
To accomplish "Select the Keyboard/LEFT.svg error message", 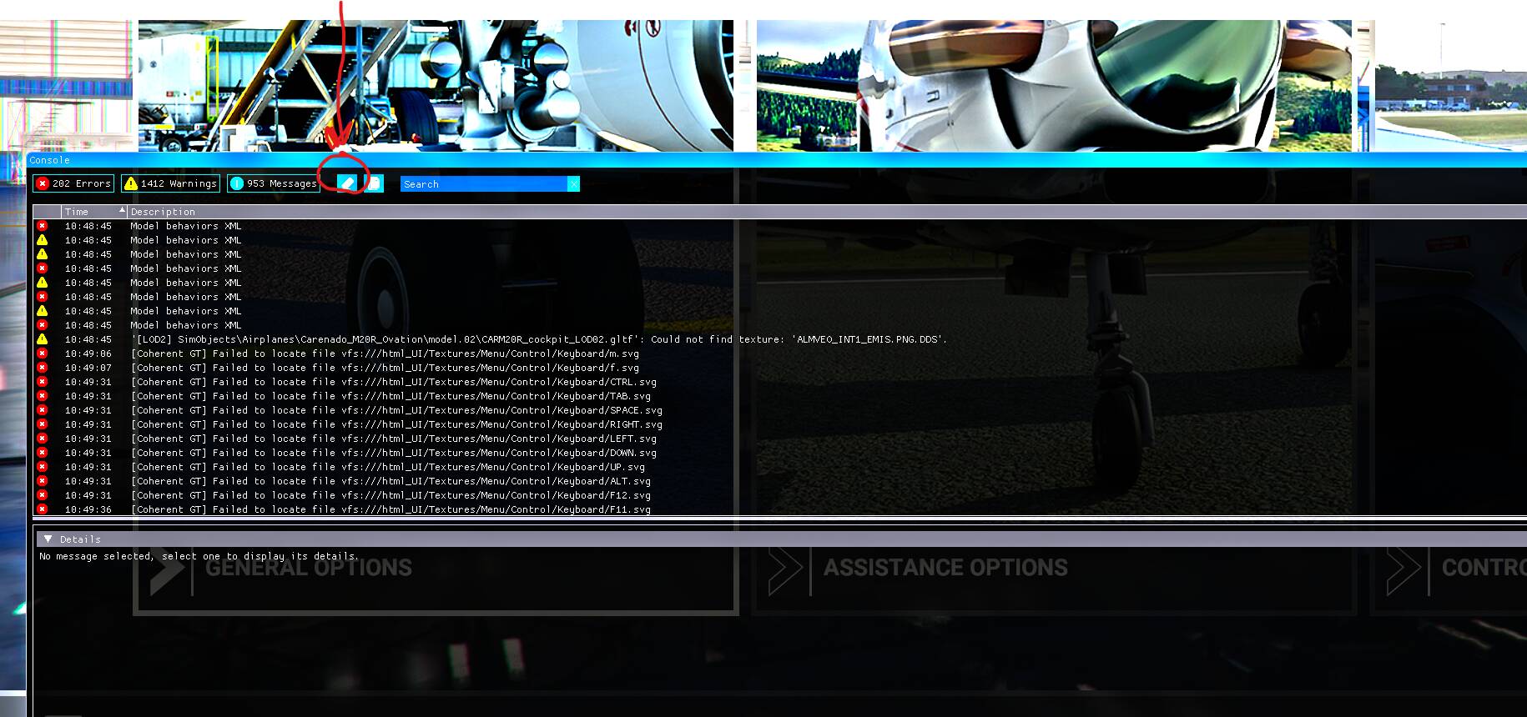I will tap(393, 439).
